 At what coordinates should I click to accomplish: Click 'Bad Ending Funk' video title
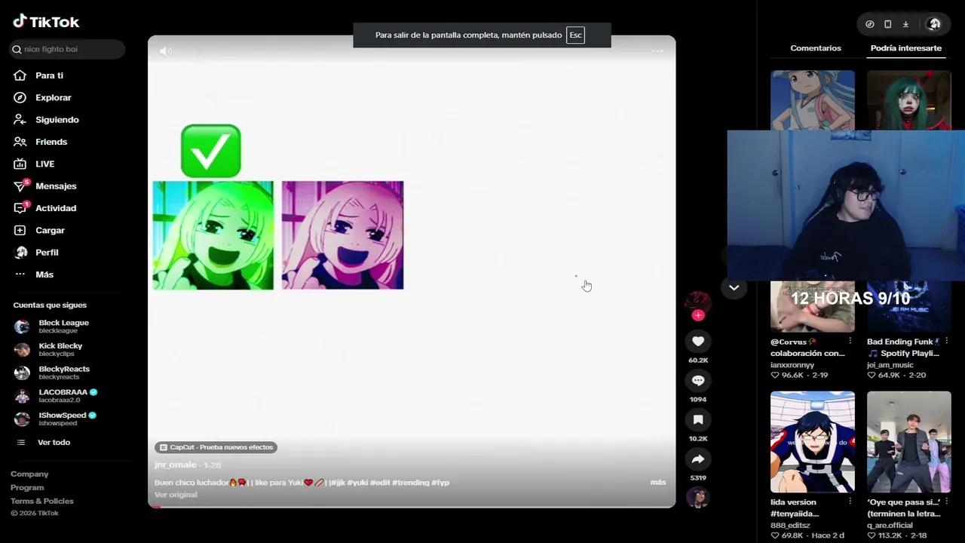point(903,348)
